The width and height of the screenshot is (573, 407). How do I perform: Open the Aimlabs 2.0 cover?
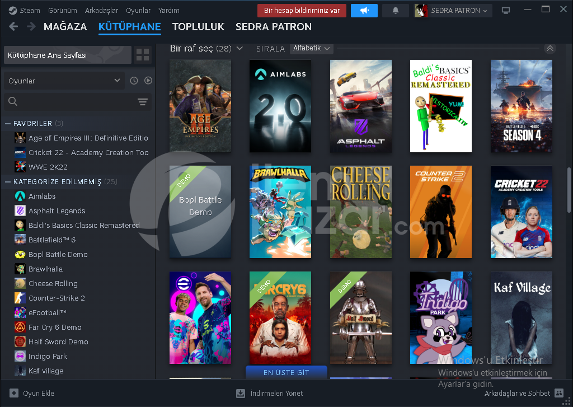click(x=280, y=106)
